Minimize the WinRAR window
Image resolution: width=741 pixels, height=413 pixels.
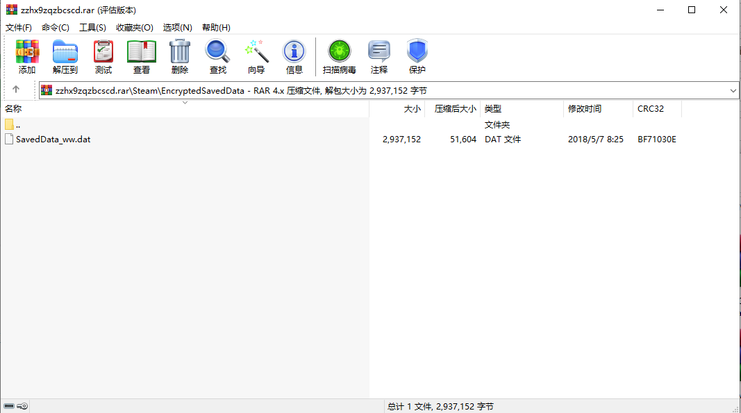coord(660,10)
